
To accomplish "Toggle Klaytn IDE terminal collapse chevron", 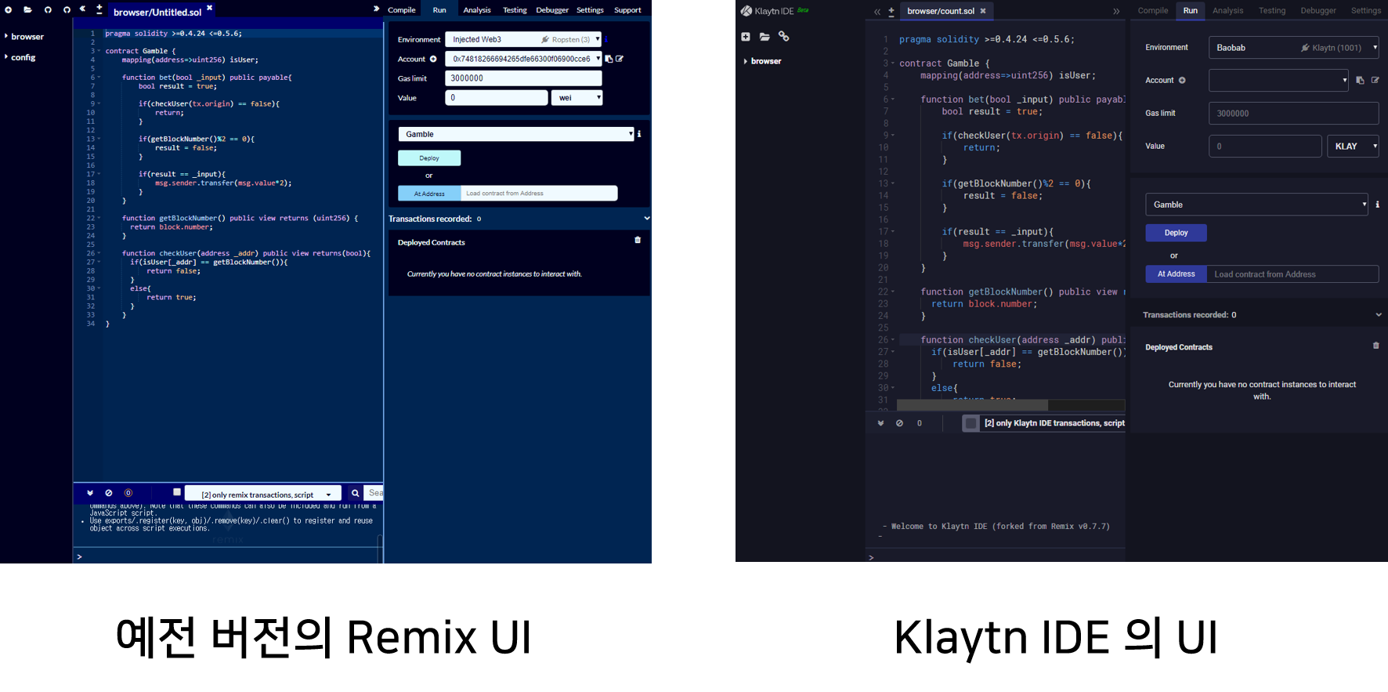I will [x=880, y=423].
